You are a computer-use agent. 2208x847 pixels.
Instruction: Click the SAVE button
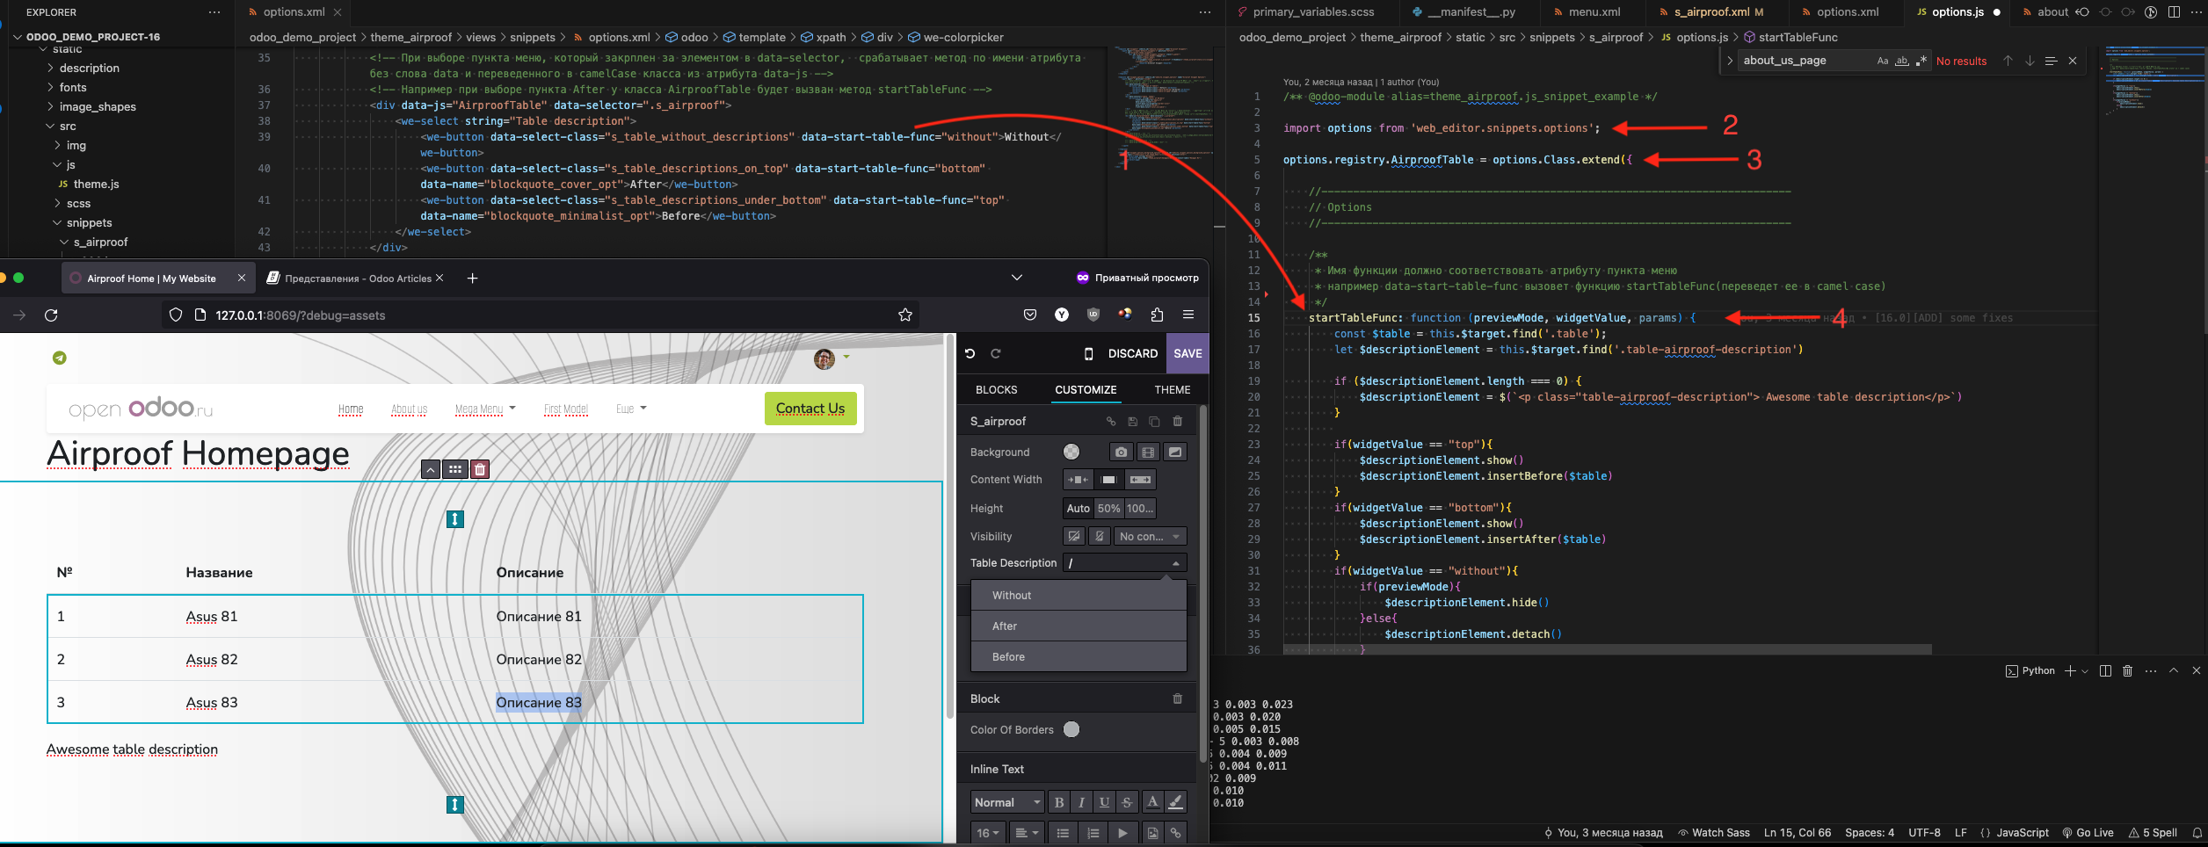[x=1188, y=353]
